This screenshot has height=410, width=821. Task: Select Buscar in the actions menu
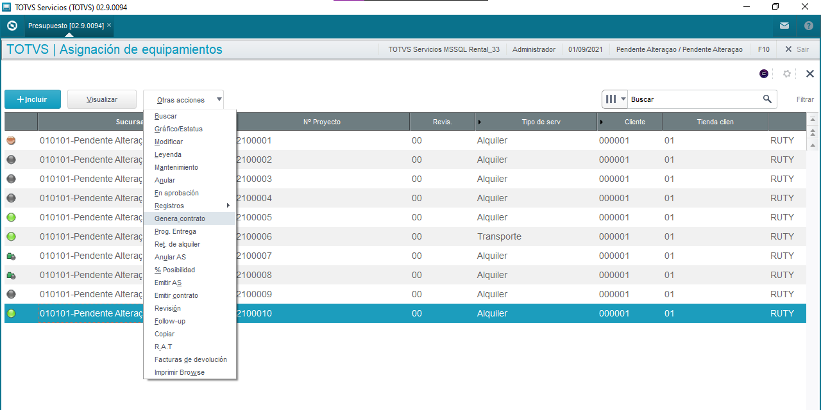click(x=190, y=116)
